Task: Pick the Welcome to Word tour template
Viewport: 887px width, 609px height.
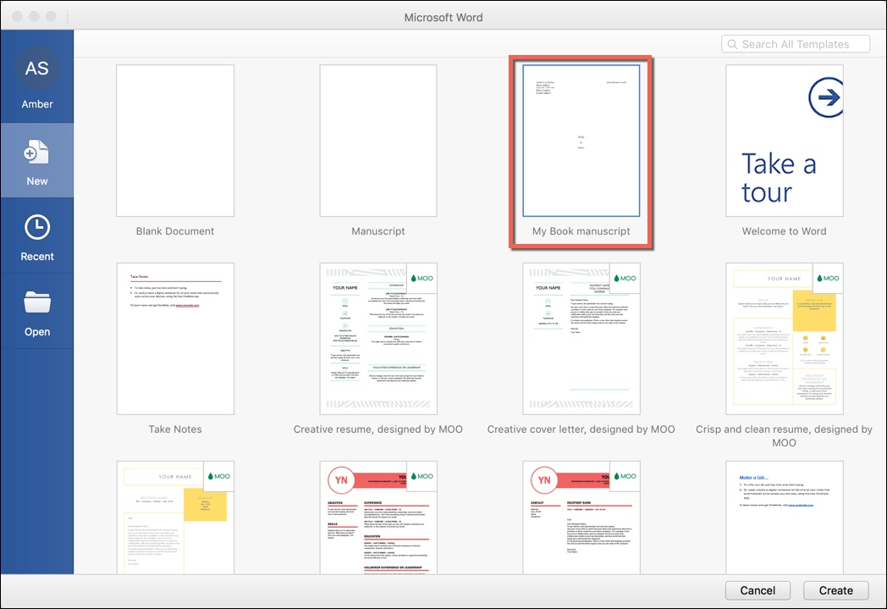Action: [784, 141]
